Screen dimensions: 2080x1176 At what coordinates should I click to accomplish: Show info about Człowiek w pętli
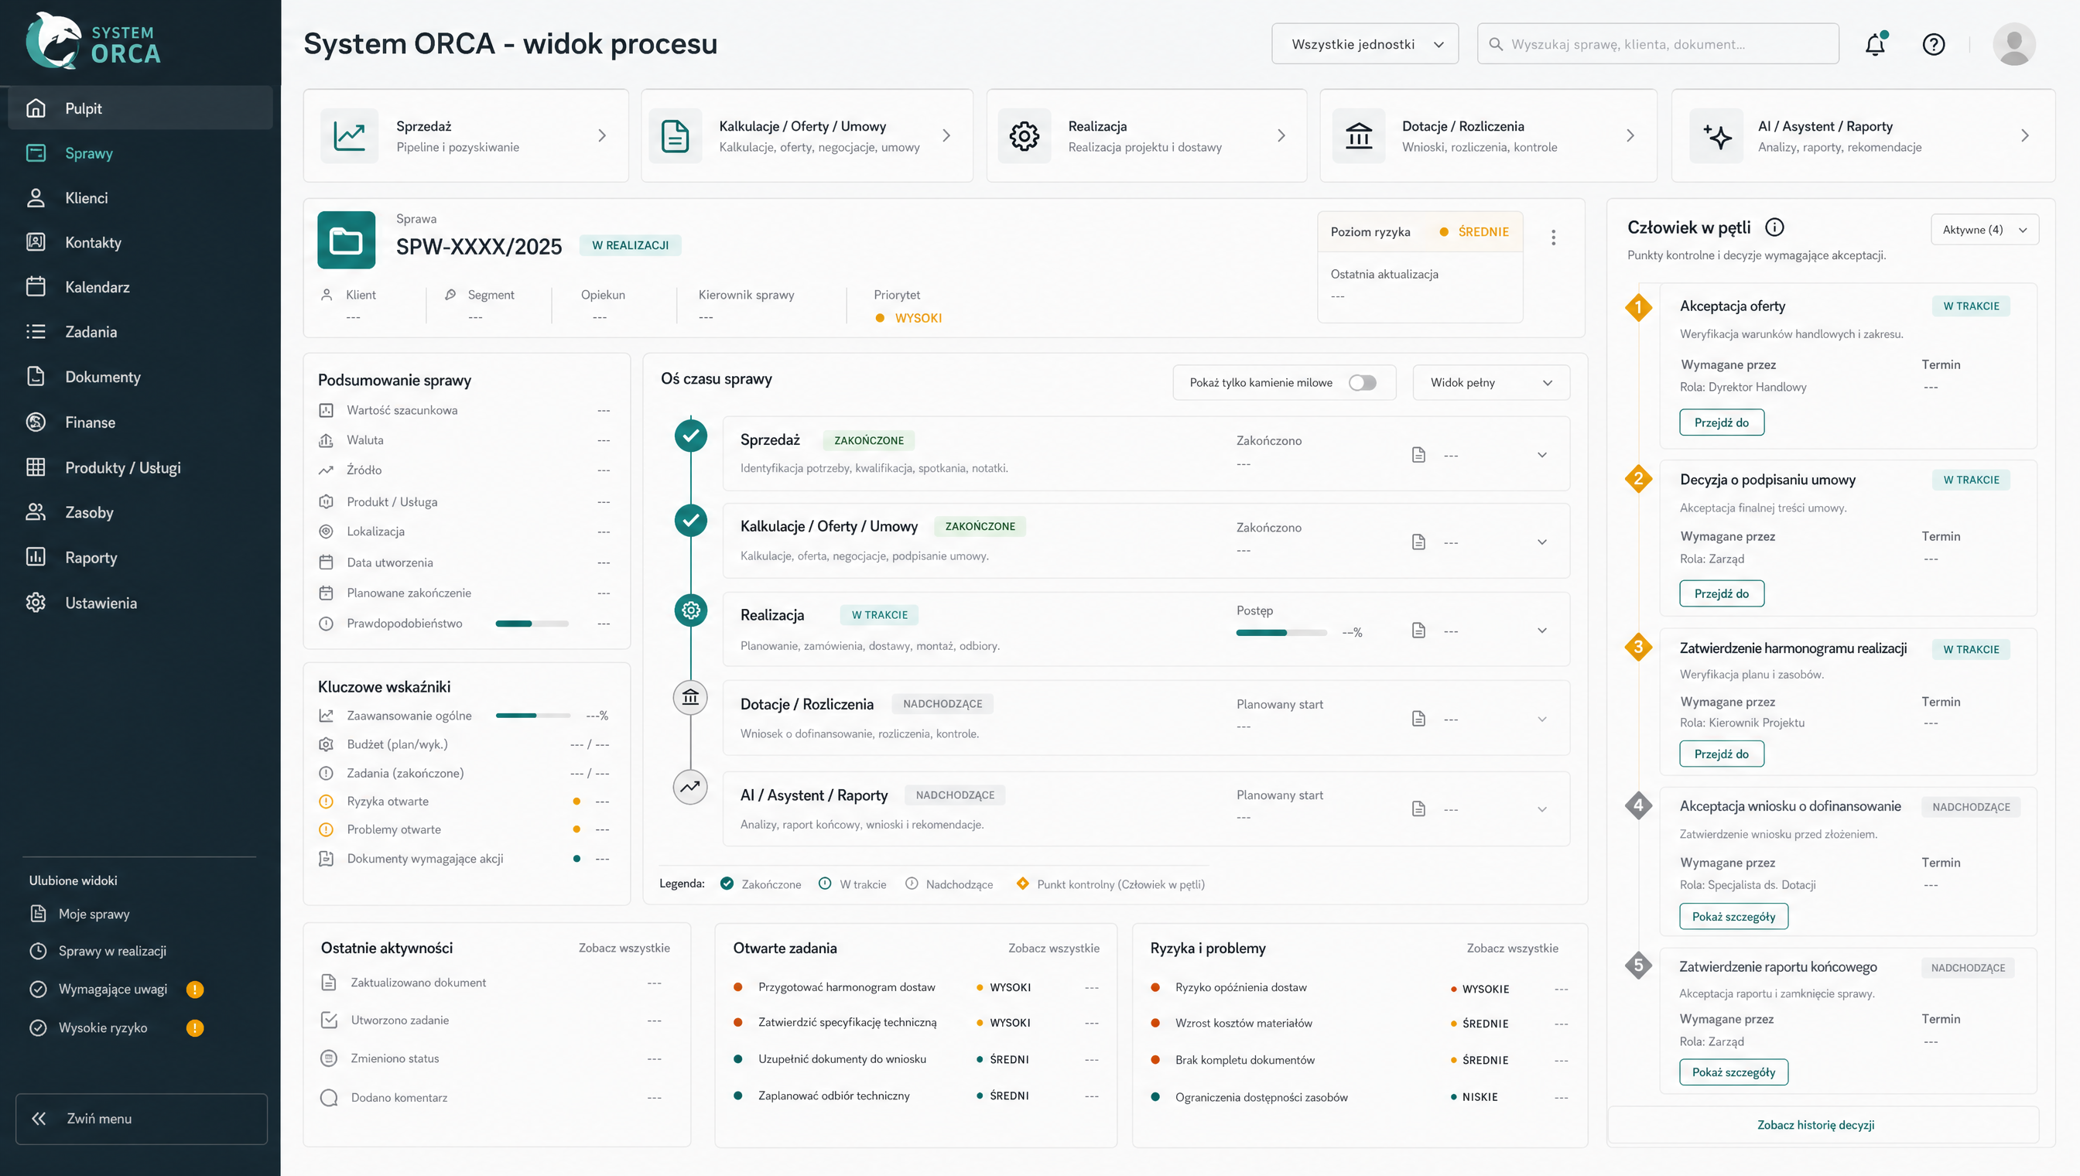tap(1774, 227)
